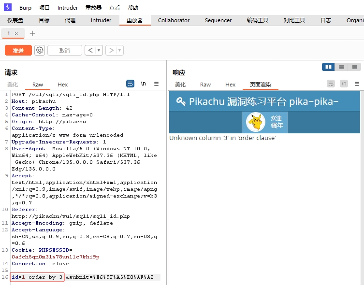Click the id=1 order by 3 parameter
The width and height of the screenshot is (364, 285).
pyautogui.click(x=37, y=277)
